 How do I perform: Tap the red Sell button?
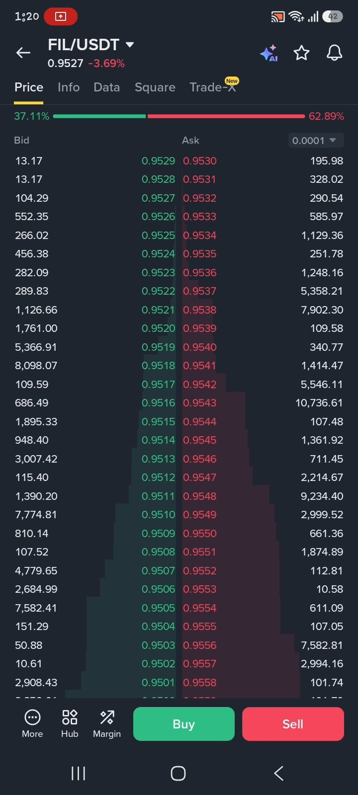pyautogui.click(x=293, y=724)
